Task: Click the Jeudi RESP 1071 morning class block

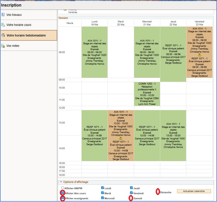Action: coord(173,54)
